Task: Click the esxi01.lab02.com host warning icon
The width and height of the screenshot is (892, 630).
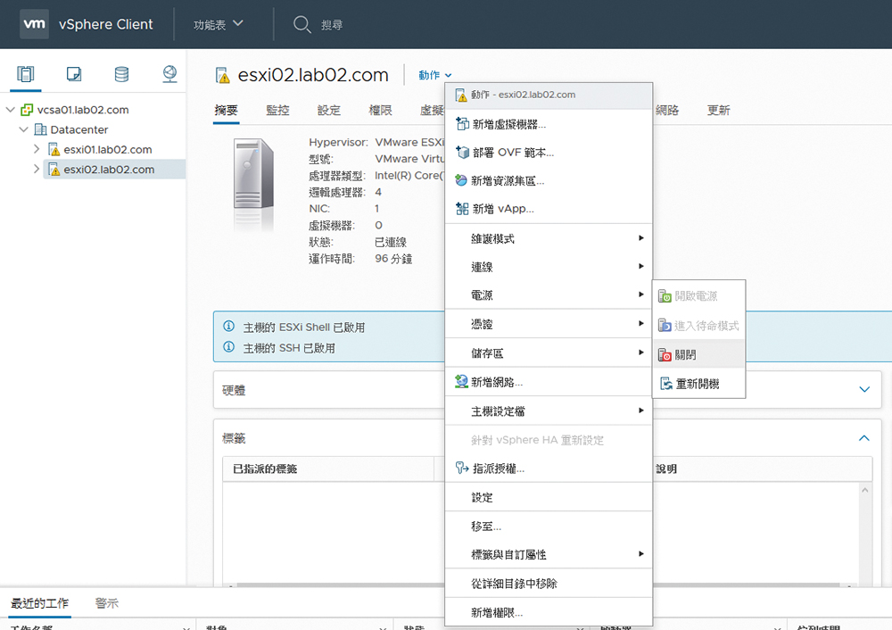Action: 54,150
